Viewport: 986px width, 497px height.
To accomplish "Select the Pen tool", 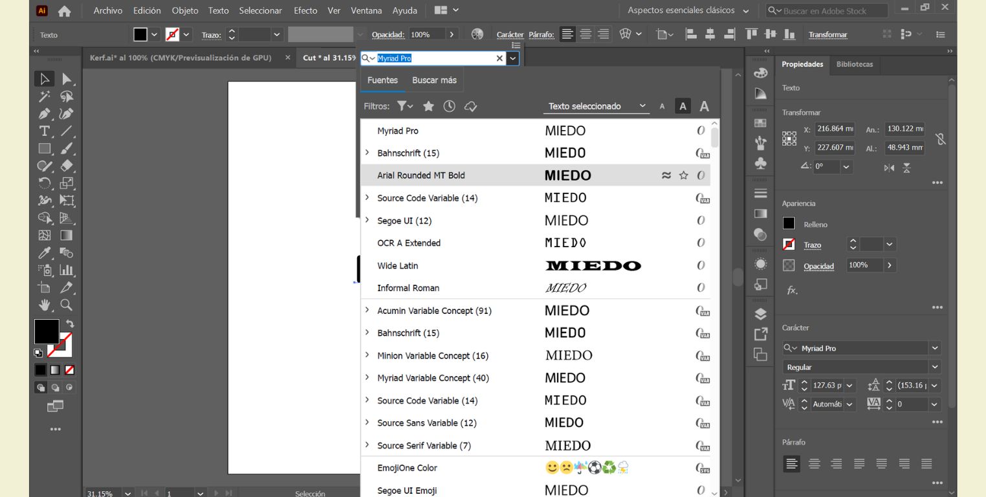I will click(x=44, y=114).
